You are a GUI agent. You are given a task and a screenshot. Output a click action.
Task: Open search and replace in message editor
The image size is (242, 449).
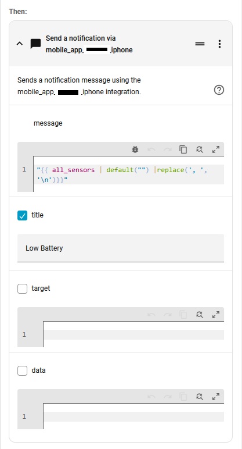(200, 149)
